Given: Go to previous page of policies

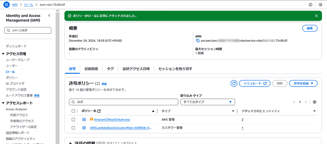Looking at the screenshot, I should pos(294,102).
